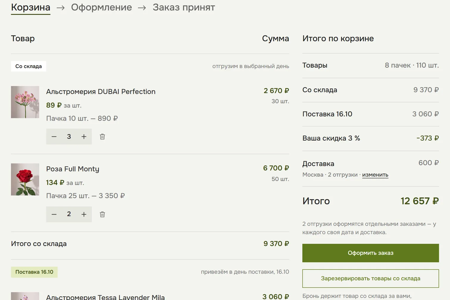Open Альстромерия DUBAI Perfection product thumbnail
This screenshot has height=300, width=450.
[25, 102]
